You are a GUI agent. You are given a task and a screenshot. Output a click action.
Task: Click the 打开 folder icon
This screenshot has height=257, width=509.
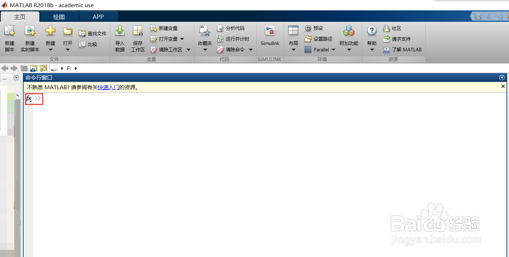tap(68, 31)
